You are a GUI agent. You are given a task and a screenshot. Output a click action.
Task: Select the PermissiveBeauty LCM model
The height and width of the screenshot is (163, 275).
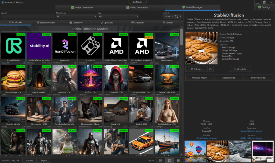coord(64,112)
